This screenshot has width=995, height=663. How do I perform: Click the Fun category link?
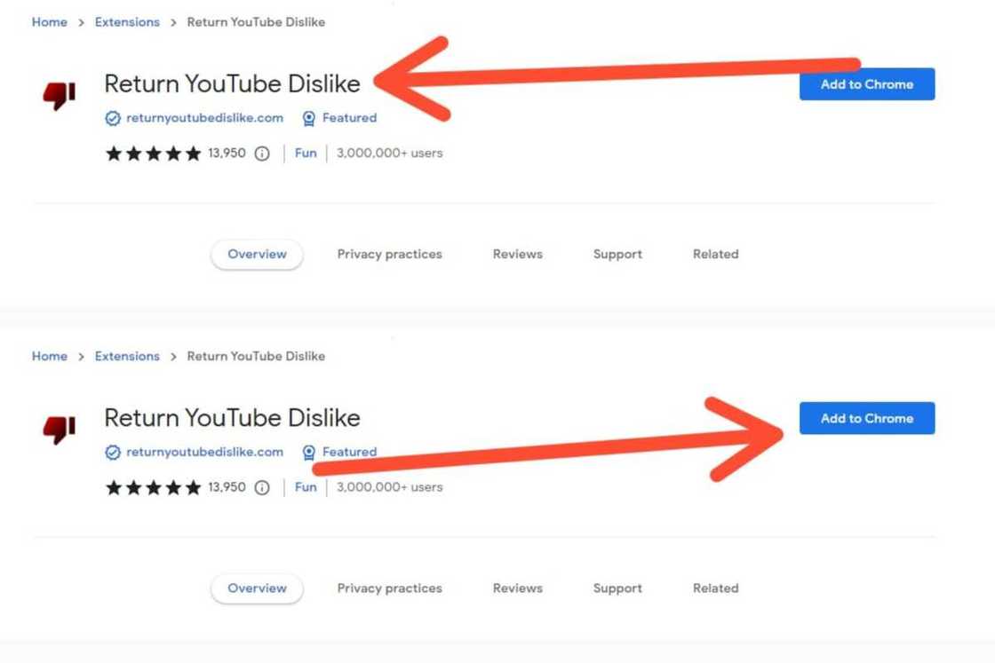tap(306, 153)
